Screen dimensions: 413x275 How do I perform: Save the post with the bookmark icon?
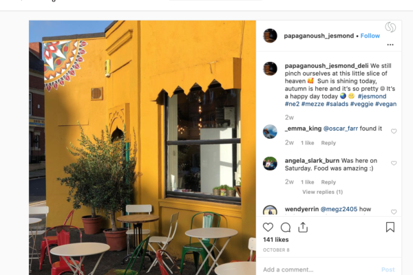pos(390,227)
